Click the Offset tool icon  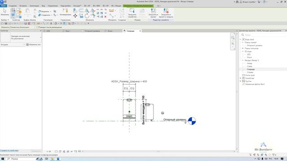(x=81, y=11)
